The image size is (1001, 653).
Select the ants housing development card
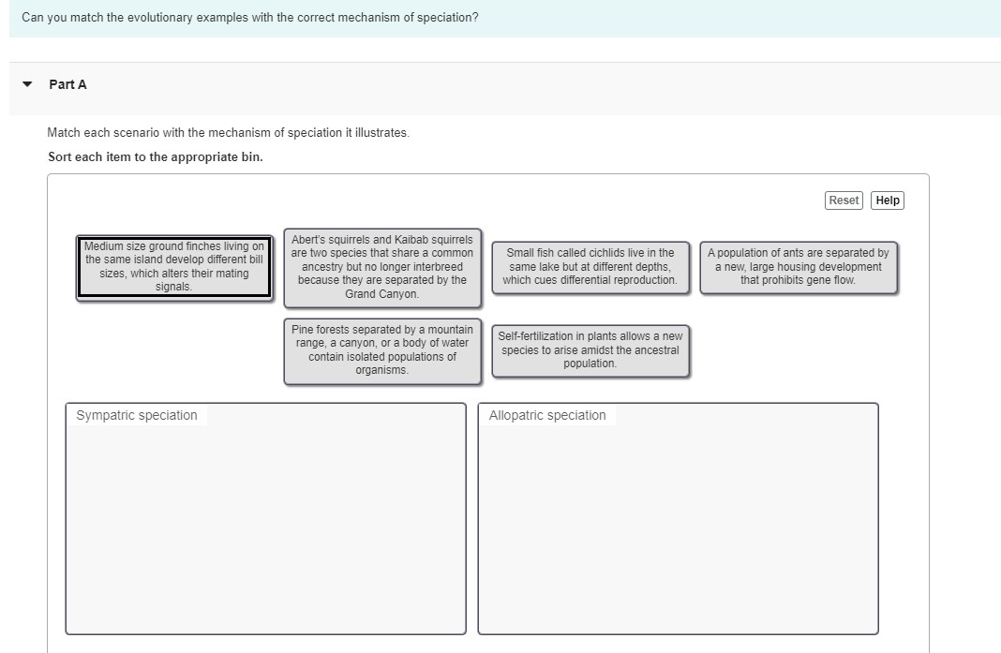[799, 267]
